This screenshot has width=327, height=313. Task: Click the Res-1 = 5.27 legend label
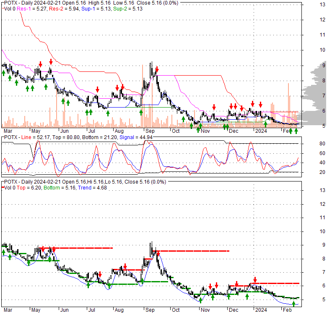click(x=32, y=9)
